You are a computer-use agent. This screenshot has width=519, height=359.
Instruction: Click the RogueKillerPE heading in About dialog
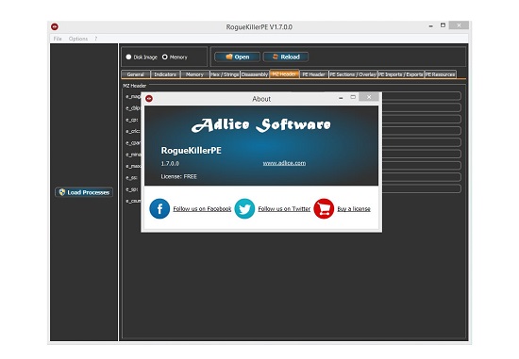coord(191,151)
